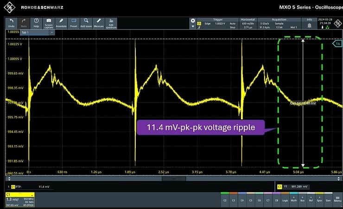Click the Gen button
This screenshot has height=209, width=343.
[328, 200]
